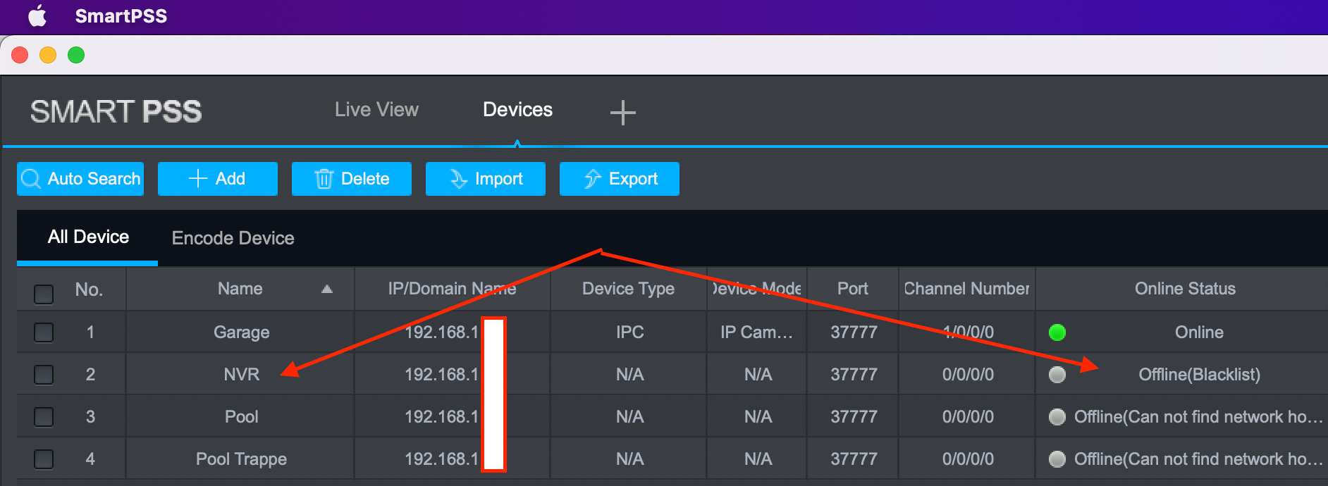Click the Offline(Blacklist) status text
Viewport: 1328px width, 486px height.
[1199, 375]
